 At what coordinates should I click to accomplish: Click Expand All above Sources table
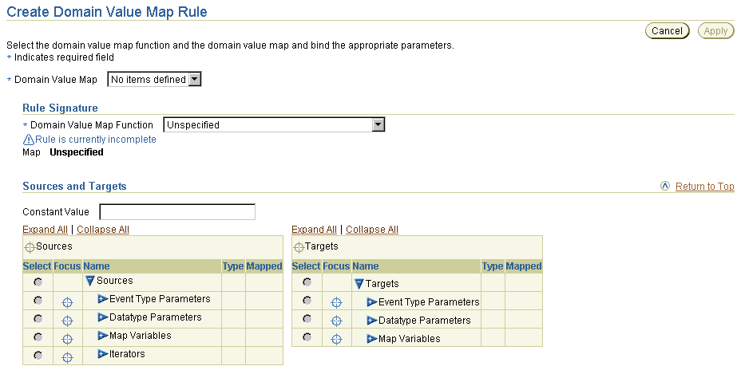(45, 230)
